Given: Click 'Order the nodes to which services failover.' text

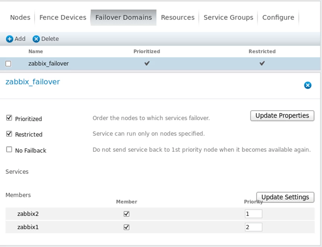Looking at the screenshot, I should 151,118.
